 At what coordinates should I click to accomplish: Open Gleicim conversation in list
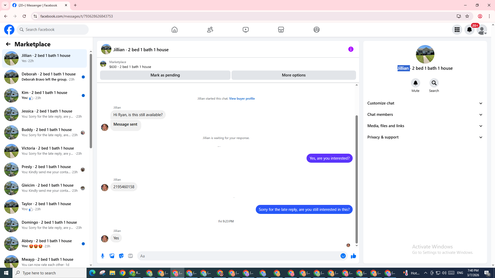(x=45, y=188)
